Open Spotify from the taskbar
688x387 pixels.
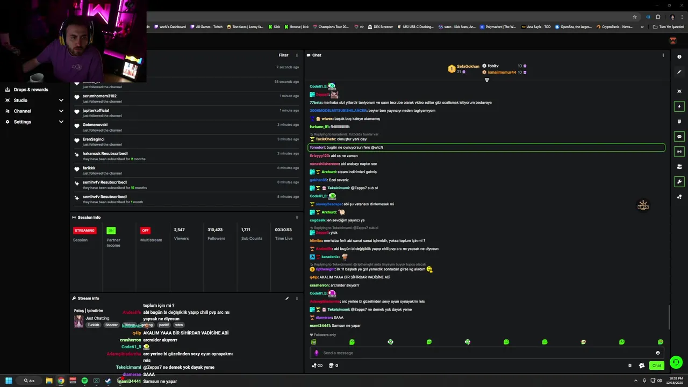[x=84, y=381]
